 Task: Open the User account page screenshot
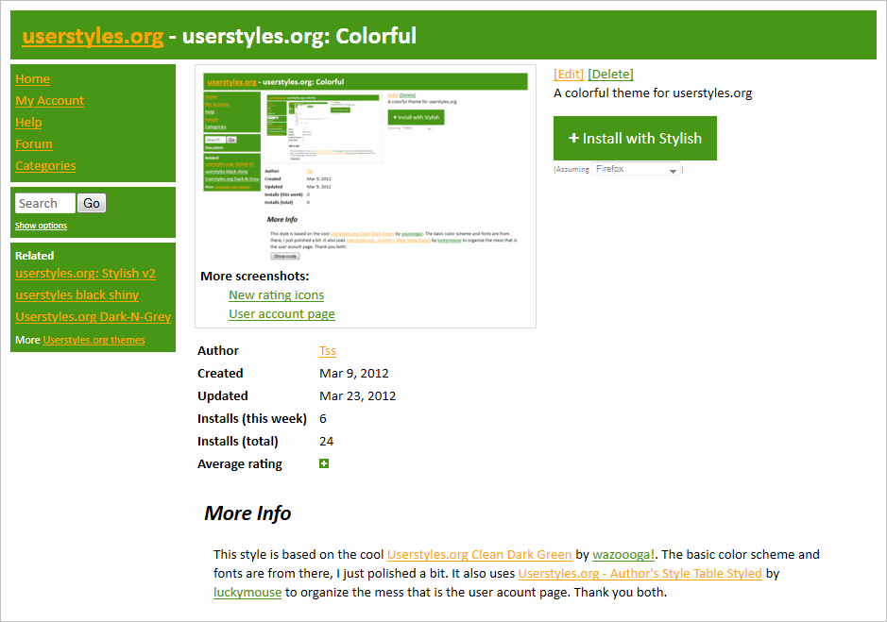281,313
